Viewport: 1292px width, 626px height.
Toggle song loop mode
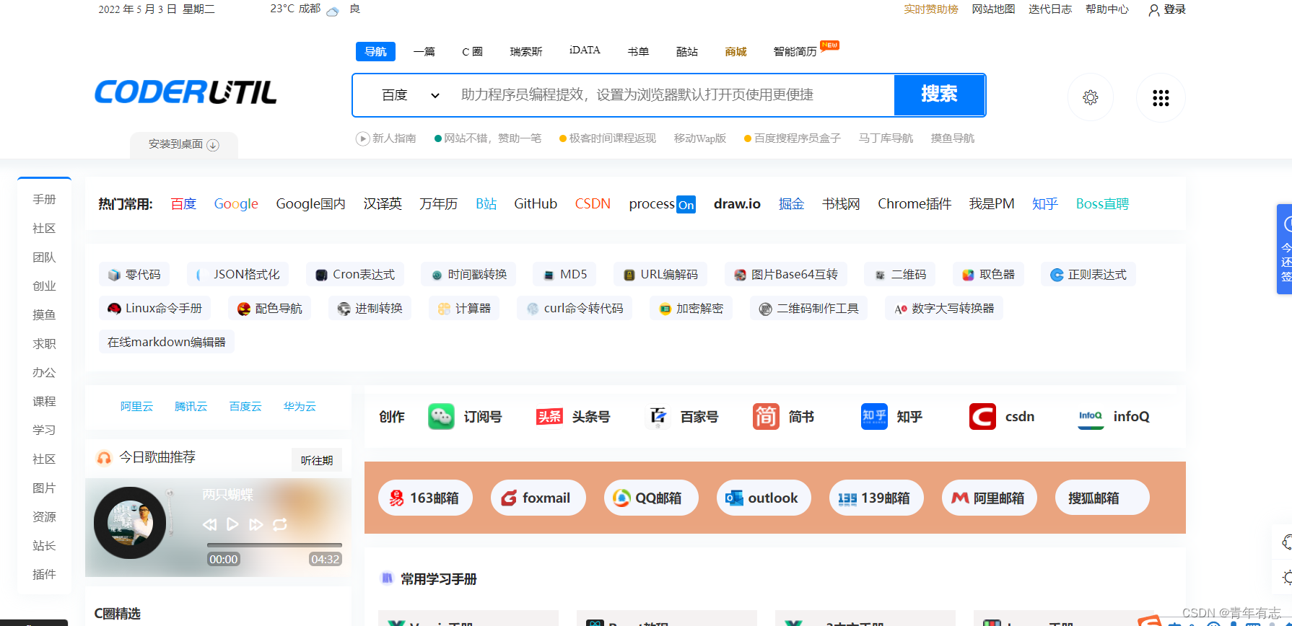tap(280, 524)
